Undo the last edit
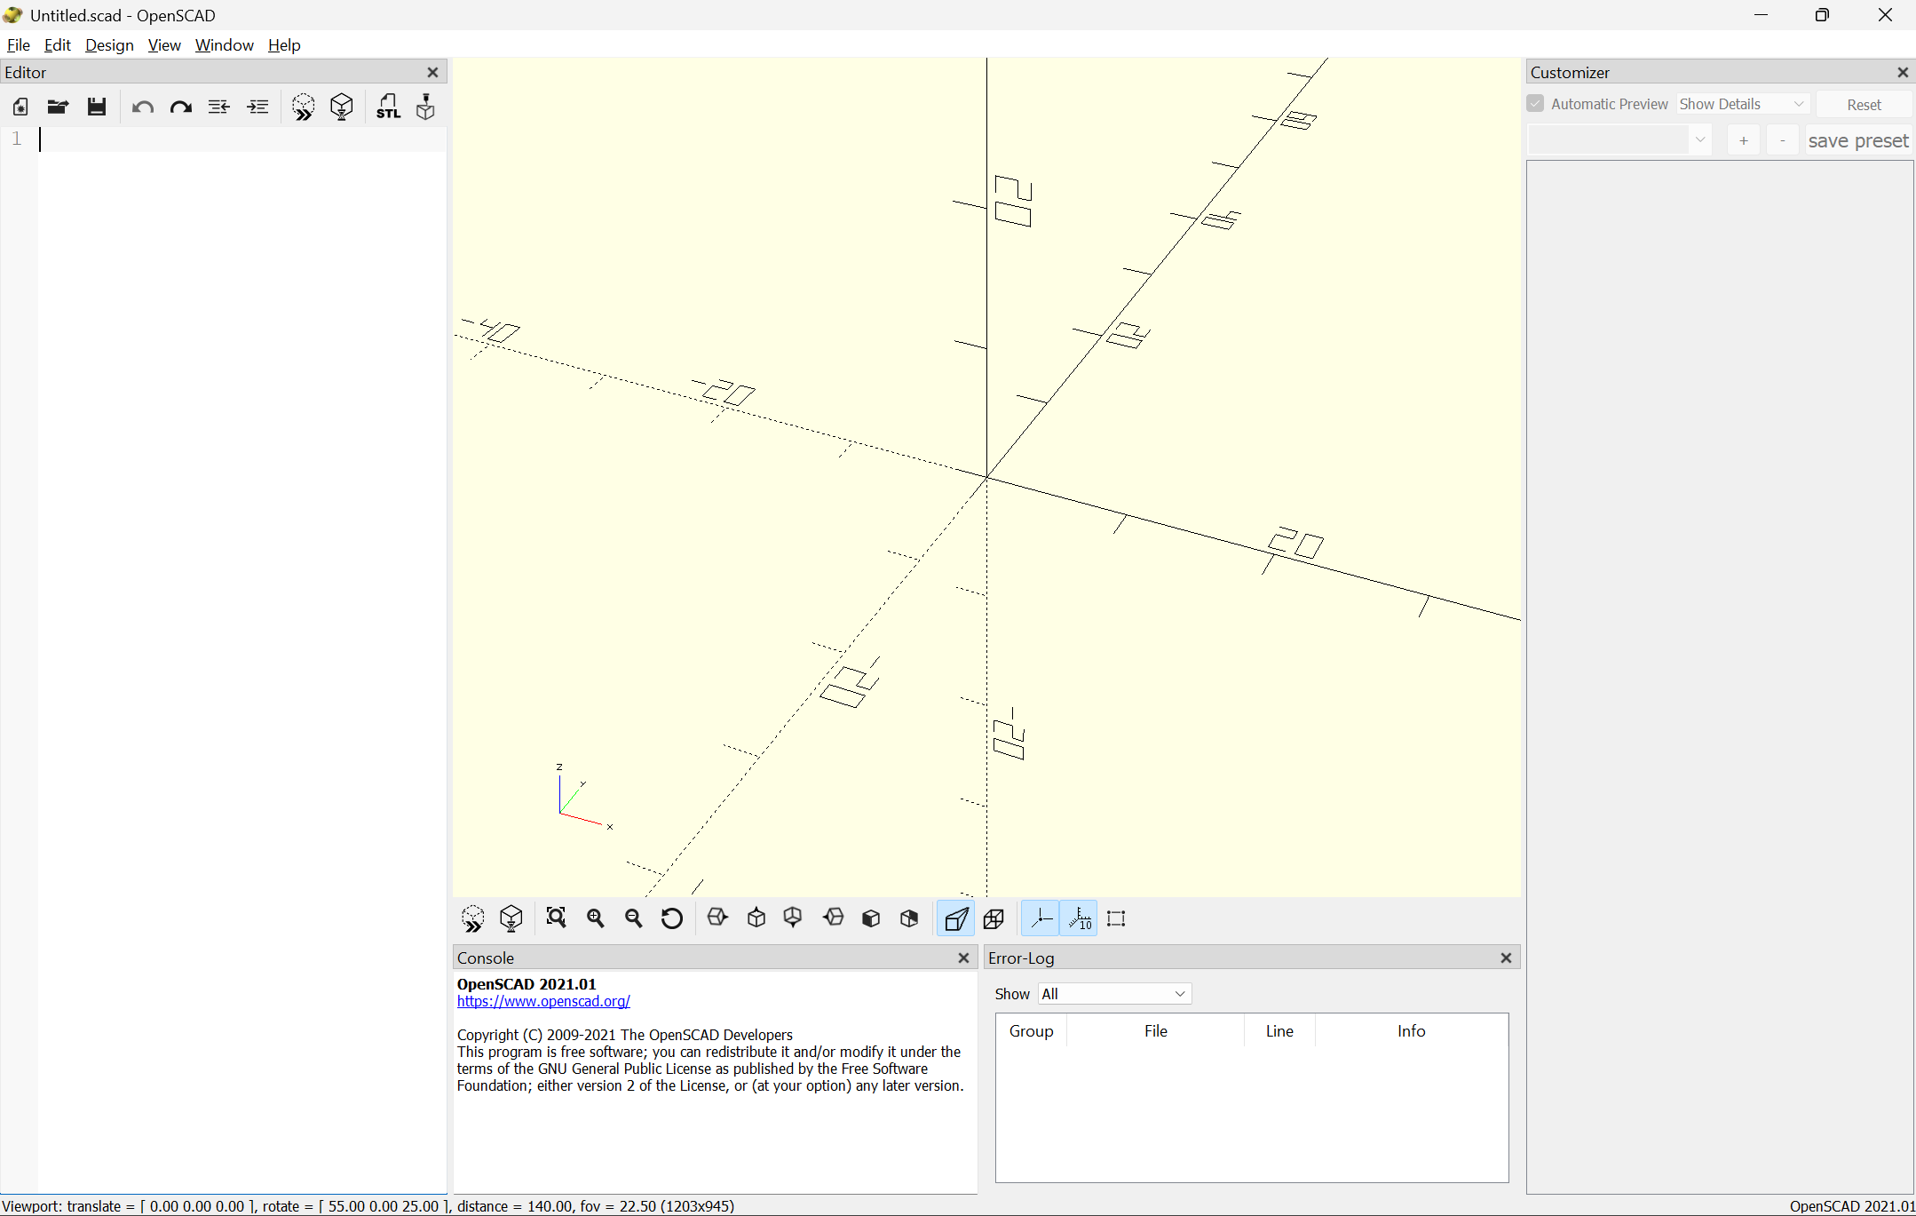 coord(142,106)
